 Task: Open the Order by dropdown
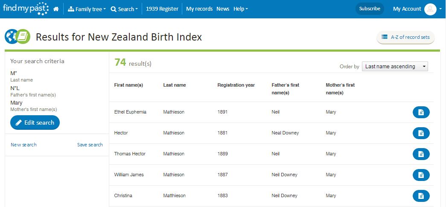(395, 67)
